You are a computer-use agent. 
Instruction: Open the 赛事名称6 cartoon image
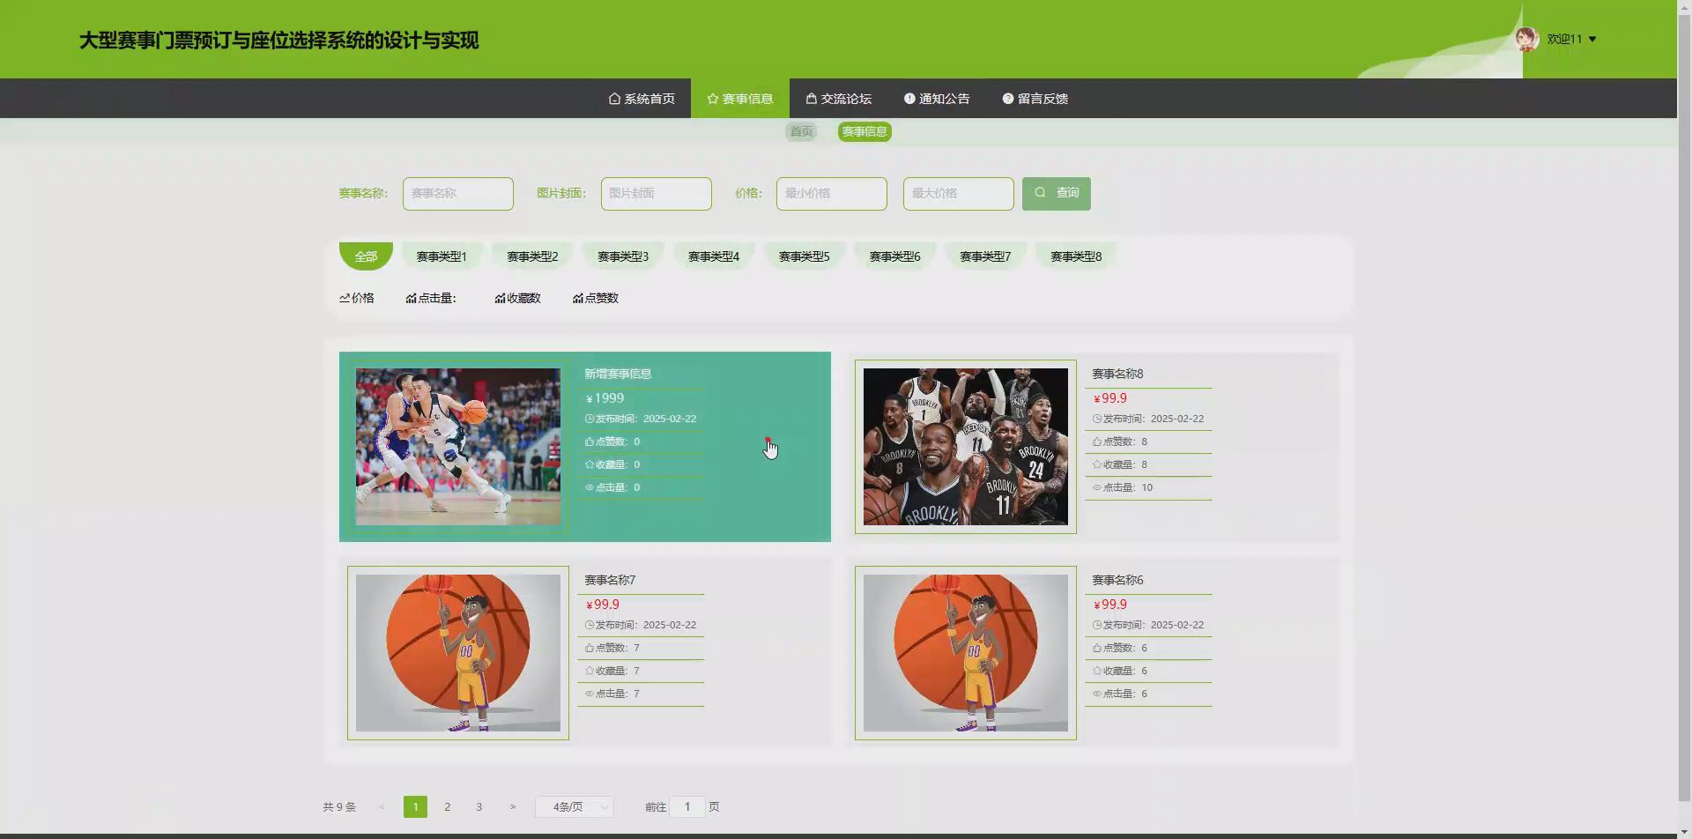pyautogui.click(x=966, y=653)
